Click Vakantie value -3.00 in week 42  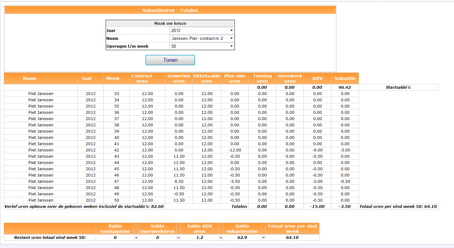345,150
